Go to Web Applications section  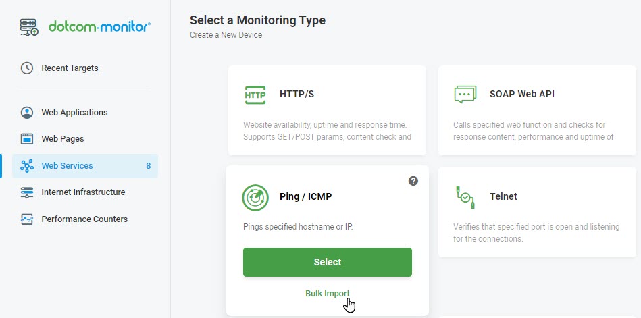coord(74,113)
